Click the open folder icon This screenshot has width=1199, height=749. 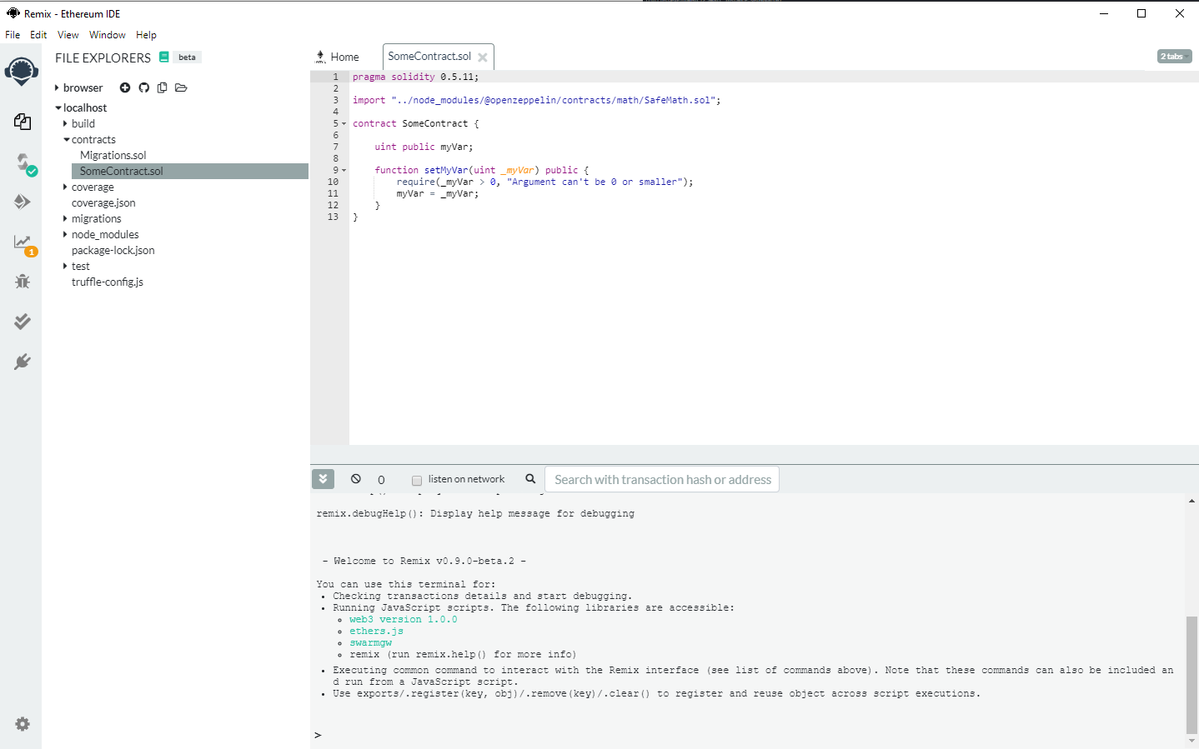(181, 87)
